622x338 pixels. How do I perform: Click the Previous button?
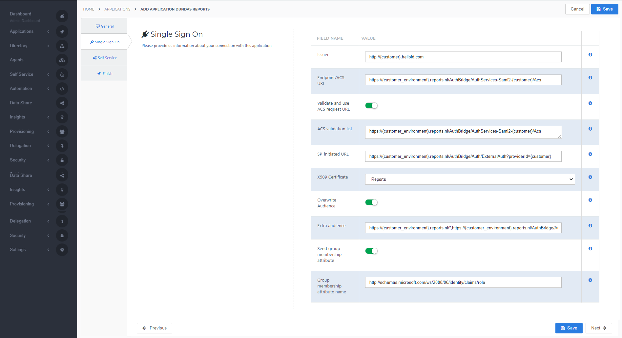click(155, 328)
